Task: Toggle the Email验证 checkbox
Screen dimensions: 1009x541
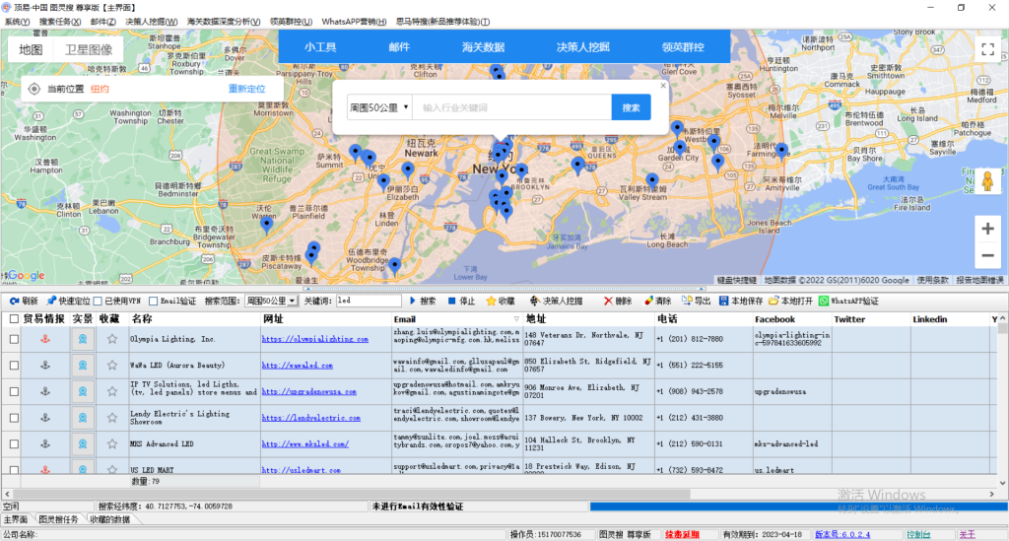Action: (153, 302)
